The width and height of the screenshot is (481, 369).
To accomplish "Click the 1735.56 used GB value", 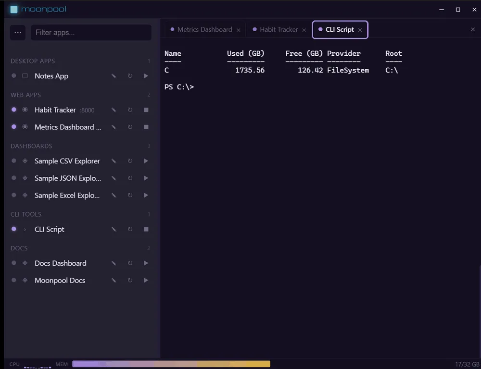I will (x=250, y=70).
